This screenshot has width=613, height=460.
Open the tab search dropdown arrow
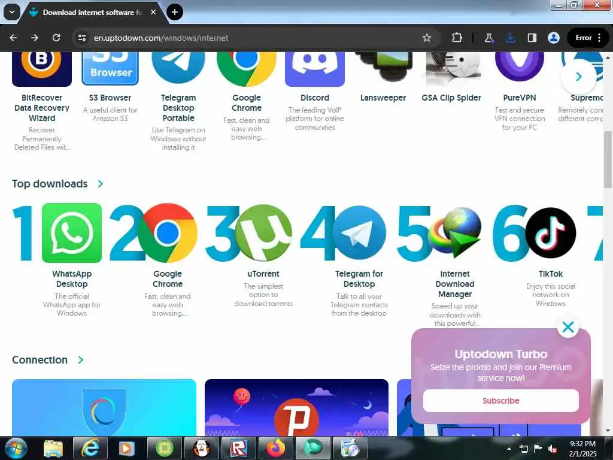click(12, 12)
